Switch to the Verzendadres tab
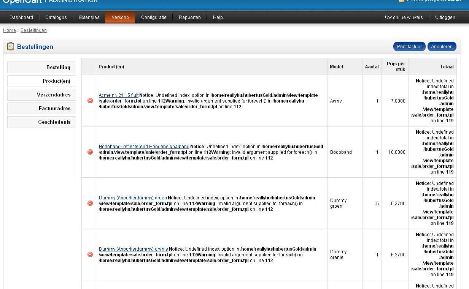Screen dimensions: 469x289 point(41,95)
